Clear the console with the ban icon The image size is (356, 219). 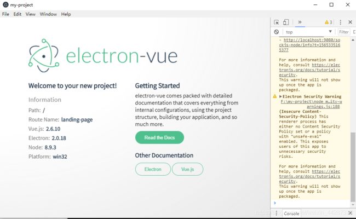point(276,32)
